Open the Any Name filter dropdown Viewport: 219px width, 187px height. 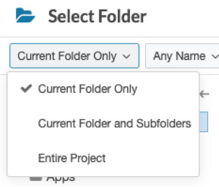pos(182,56)
